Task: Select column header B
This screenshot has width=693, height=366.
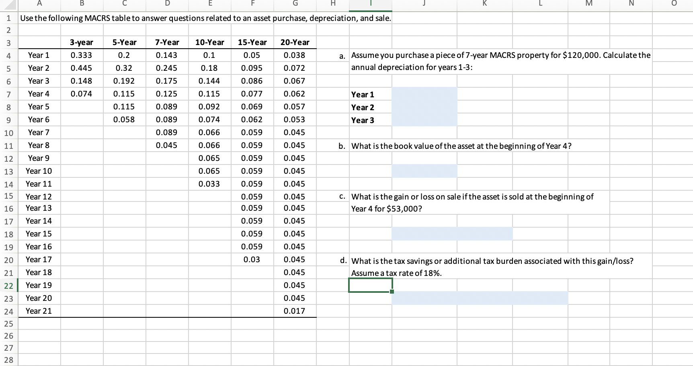Action: (82, 4)
